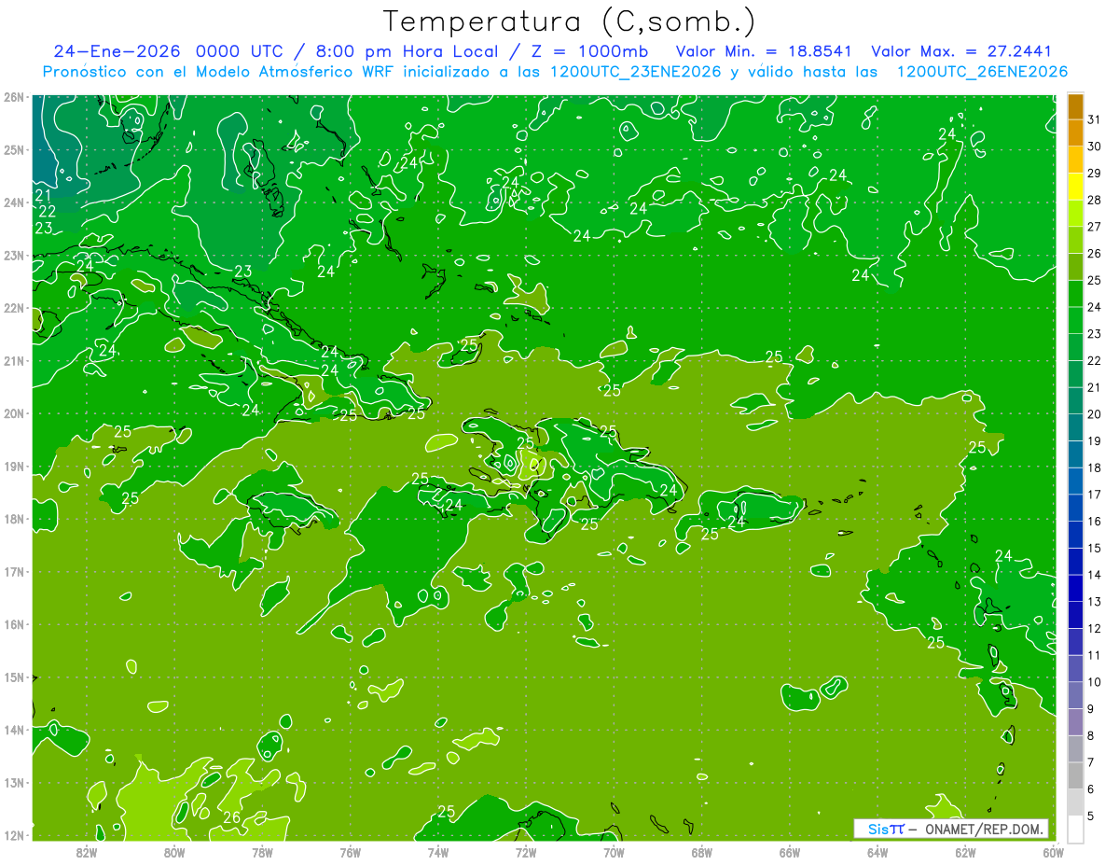Click the color bar segment between 26 and 27
The height and width of the screenshot is (865, 1119).
pyautogui.click(x=1075, y=240)
